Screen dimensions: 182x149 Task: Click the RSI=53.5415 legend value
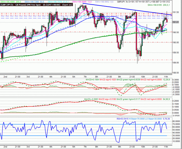(x=123, y=119)
